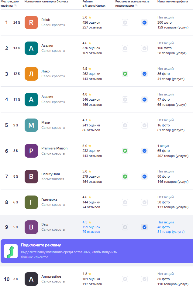
Task: Click help icon beside Реклама и актуальность информации
Action: coord(136,6)
